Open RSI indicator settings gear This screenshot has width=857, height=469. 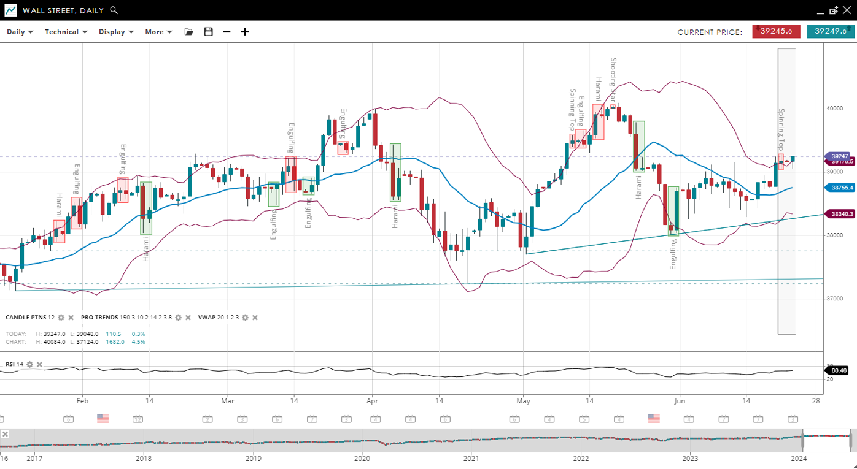click(x=29, y=364)
